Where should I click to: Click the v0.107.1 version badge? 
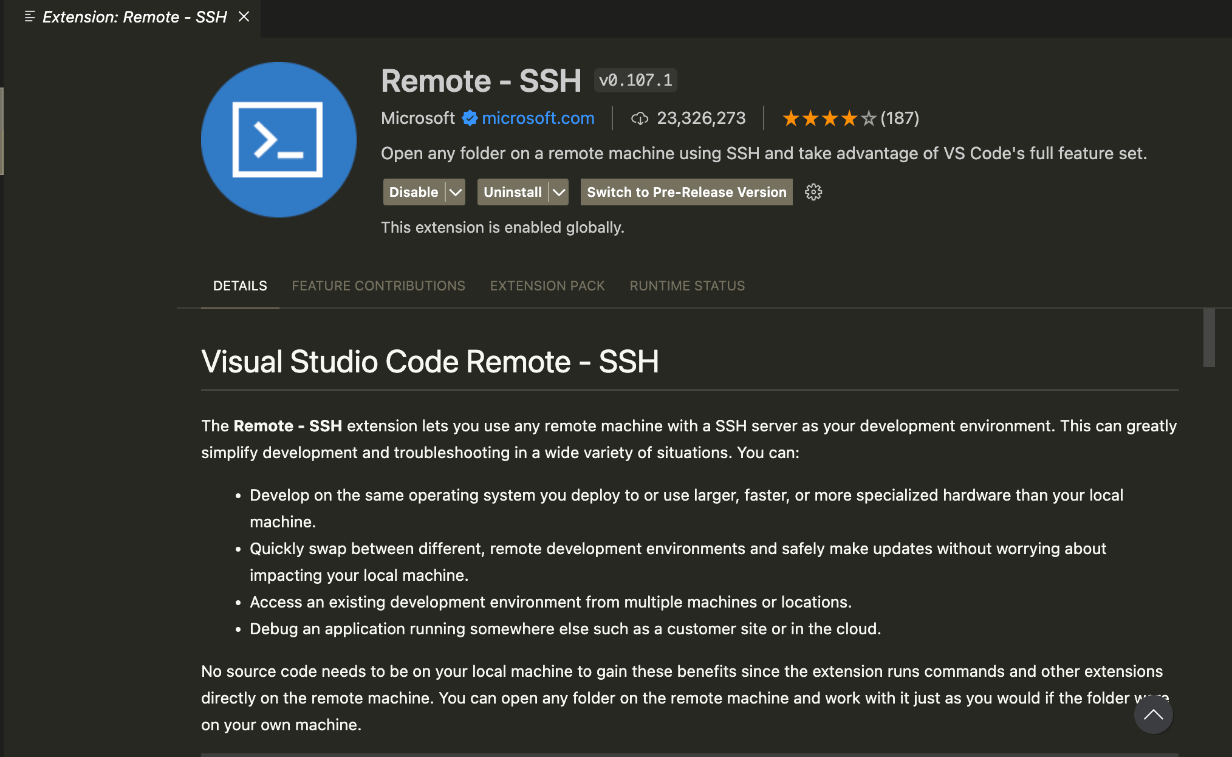click(x=635, y=80)
